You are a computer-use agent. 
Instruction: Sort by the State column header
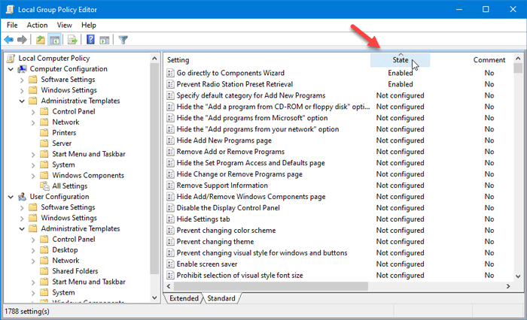pyautogui.click(x=399, y=60)
